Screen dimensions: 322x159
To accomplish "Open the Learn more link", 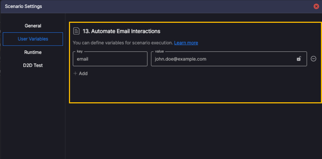I will pyautogui.click(x=186, y=43).
